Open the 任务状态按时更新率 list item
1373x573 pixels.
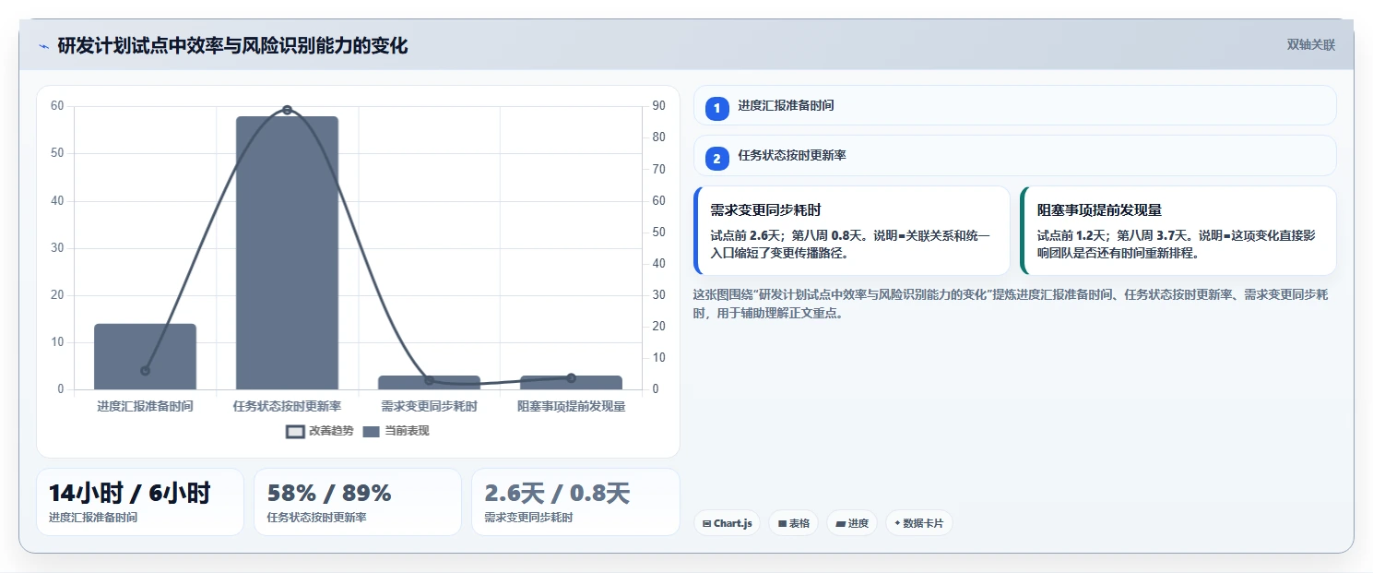[x=1014, y=155]
